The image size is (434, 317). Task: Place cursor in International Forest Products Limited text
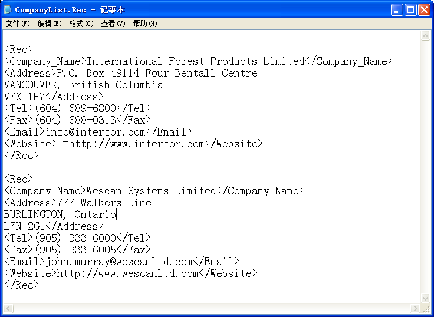click(x=195, y=61)
